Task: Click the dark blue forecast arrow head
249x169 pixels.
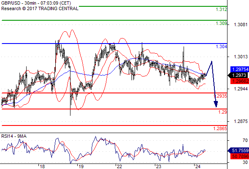Action: tap(216, 104)
